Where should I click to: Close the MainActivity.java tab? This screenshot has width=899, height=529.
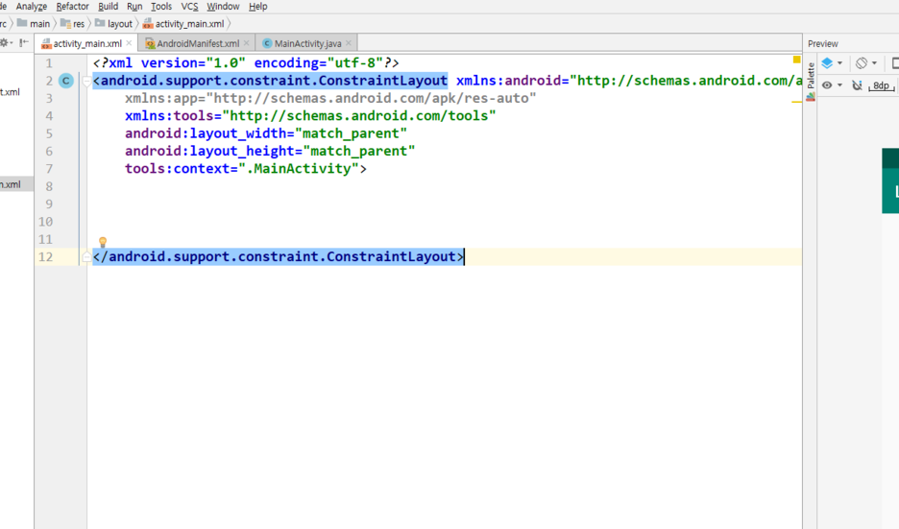(349, 43)
